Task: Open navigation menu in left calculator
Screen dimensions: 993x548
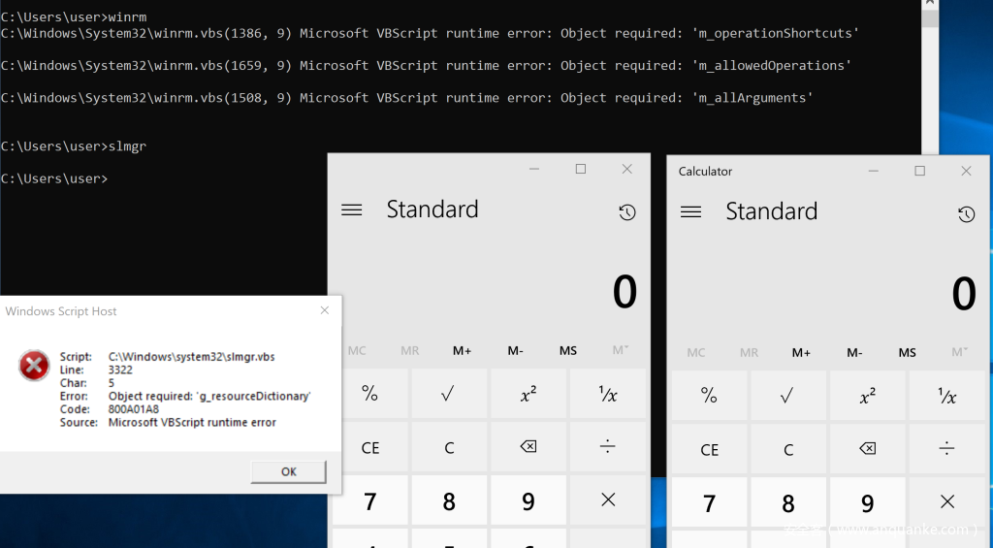Action: click(352, 210)
